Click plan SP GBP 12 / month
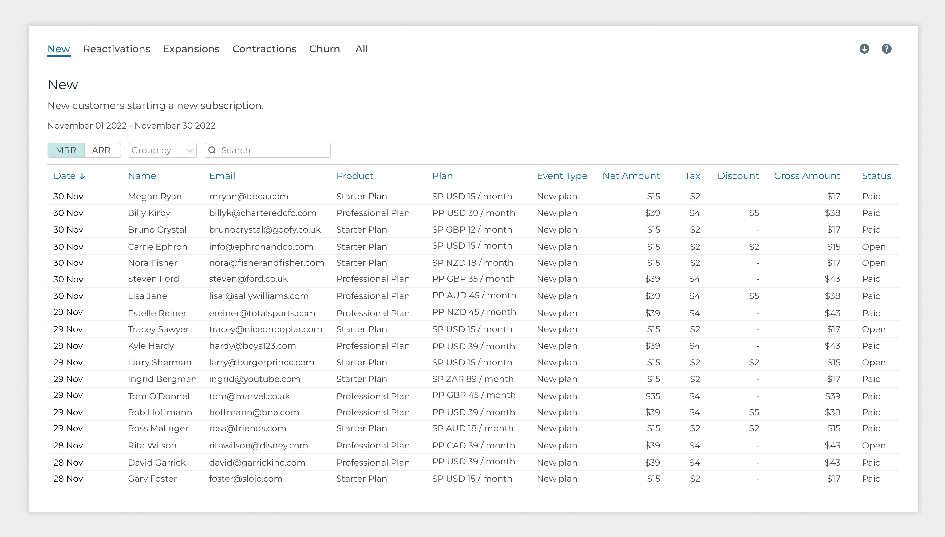The image size is (945, 537). 472,229
